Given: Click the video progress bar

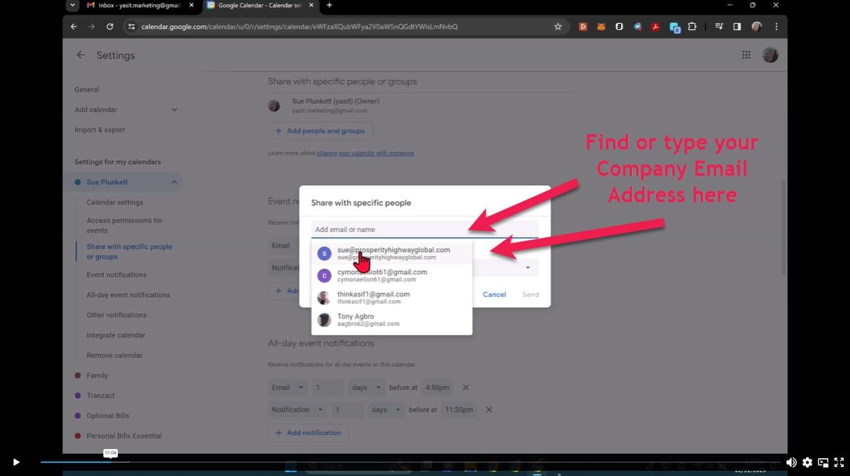Looking at the screenshot, I should pos(395,462).
